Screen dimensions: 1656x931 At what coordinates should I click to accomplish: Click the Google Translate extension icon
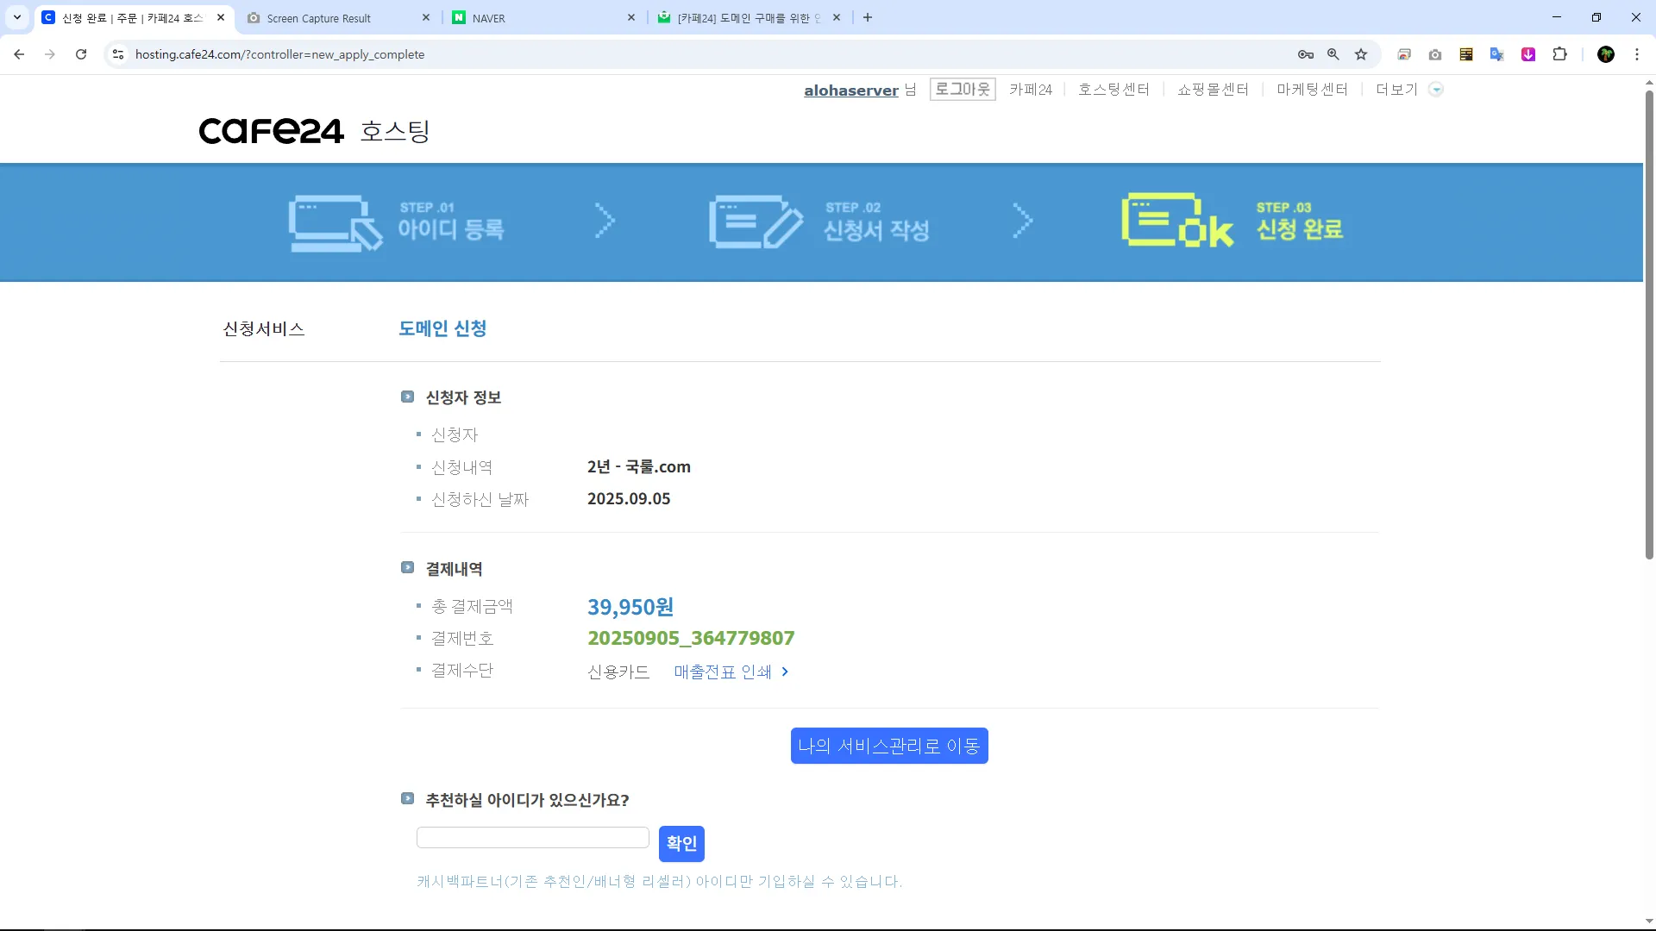[1497, 54]
